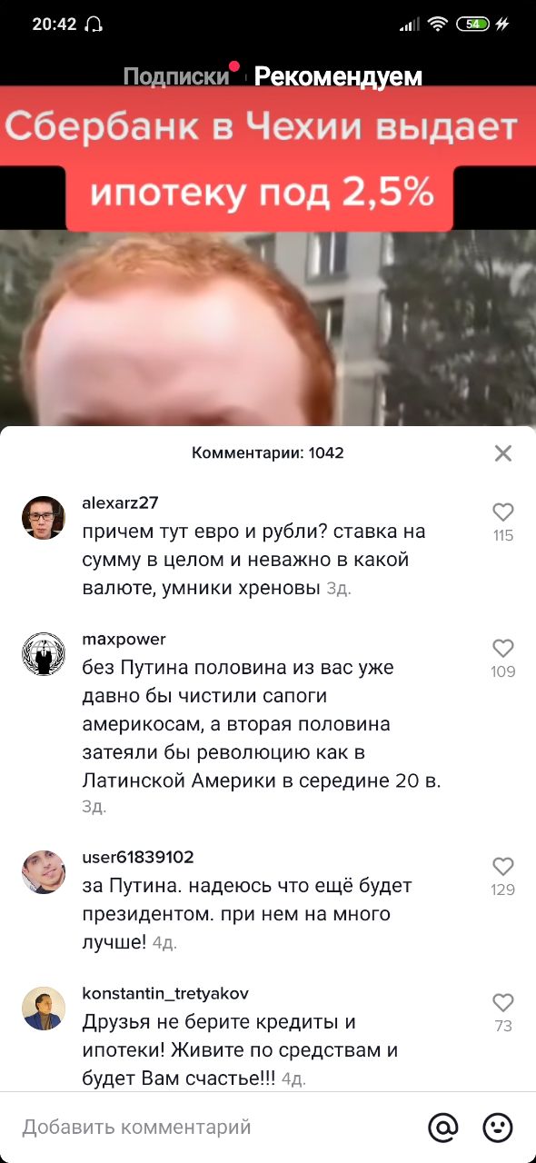Like konstantin_tretyakov's comment
The width and height of the screenshot is (536, 1163).
502,1002
